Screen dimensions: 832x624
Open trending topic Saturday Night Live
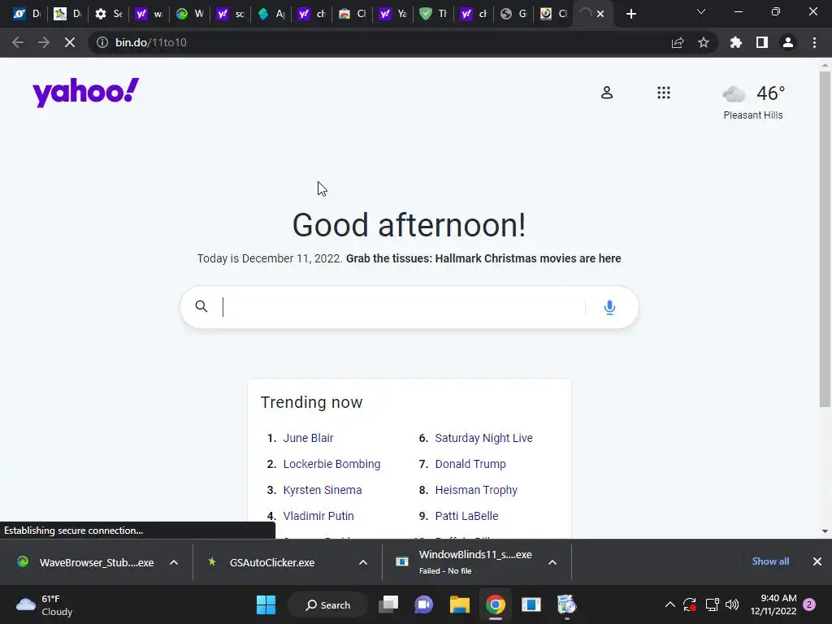point(484,438)
